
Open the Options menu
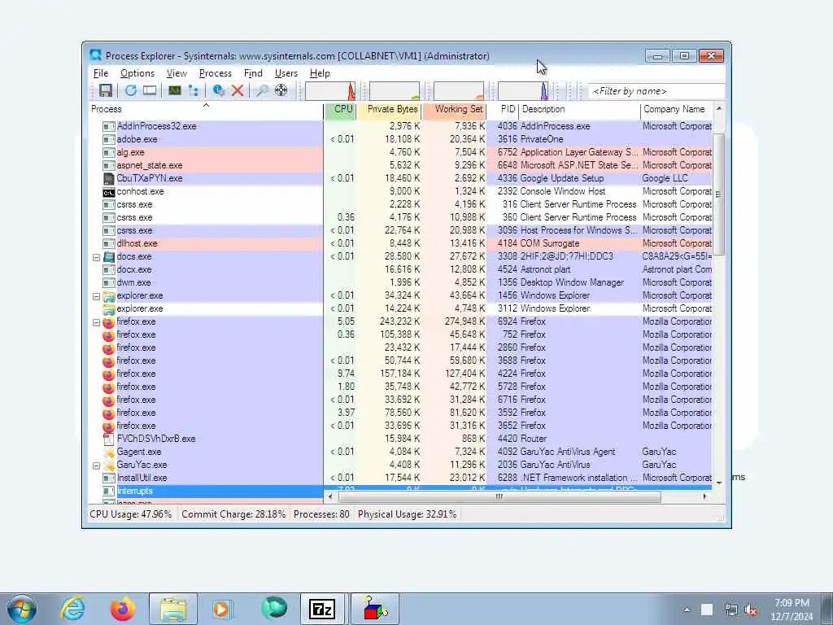pos(137,73)
